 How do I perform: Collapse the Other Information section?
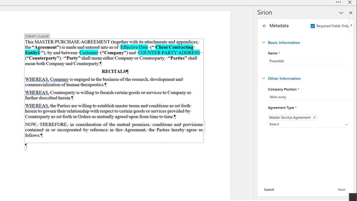[264, 78]
